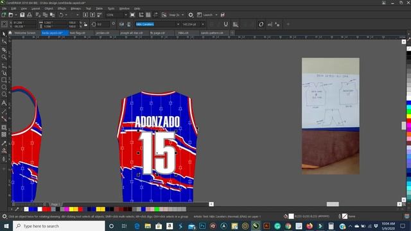Switch to the NBA.cdr document tab
This screenshot has height=231, width=411.
tap(183, 33)
